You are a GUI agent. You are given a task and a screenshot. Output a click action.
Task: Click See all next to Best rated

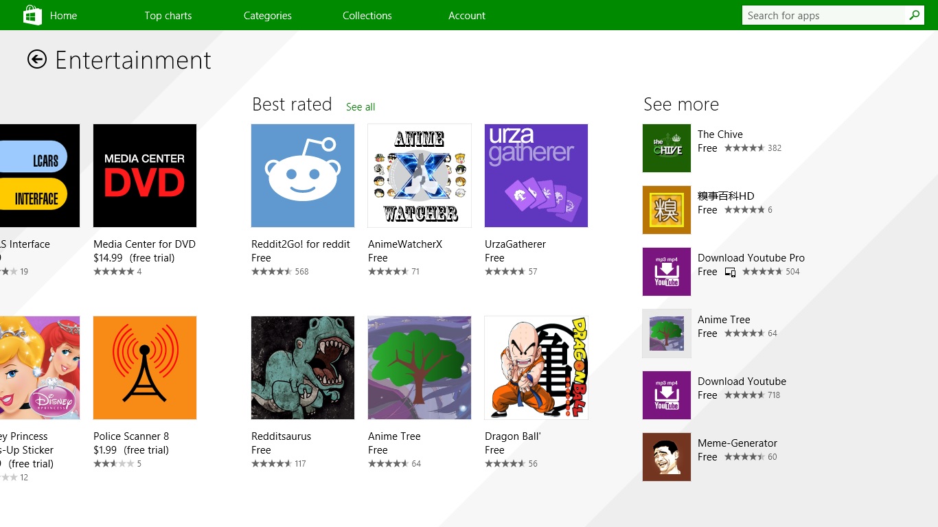pyautogui.click(x=361, y=107)
